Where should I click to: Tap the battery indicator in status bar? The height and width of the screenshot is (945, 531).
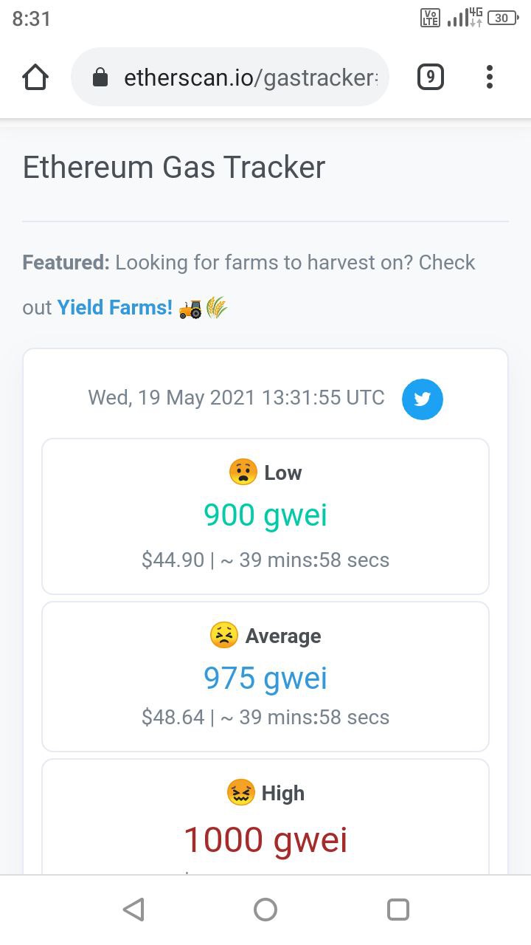[x=504, y=18]
